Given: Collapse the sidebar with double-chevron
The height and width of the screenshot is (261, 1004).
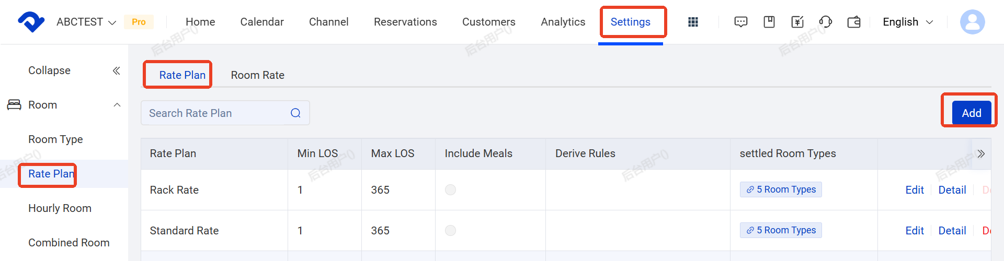Looking at the screenshot, I should tap(117, 70).
